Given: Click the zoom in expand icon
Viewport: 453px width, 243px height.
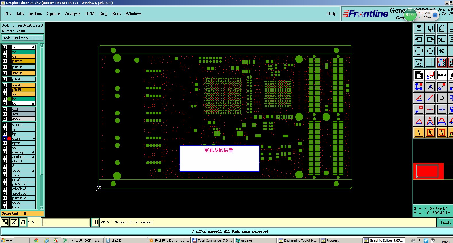Looking at the screenshot, I should (x=419, y=51).
